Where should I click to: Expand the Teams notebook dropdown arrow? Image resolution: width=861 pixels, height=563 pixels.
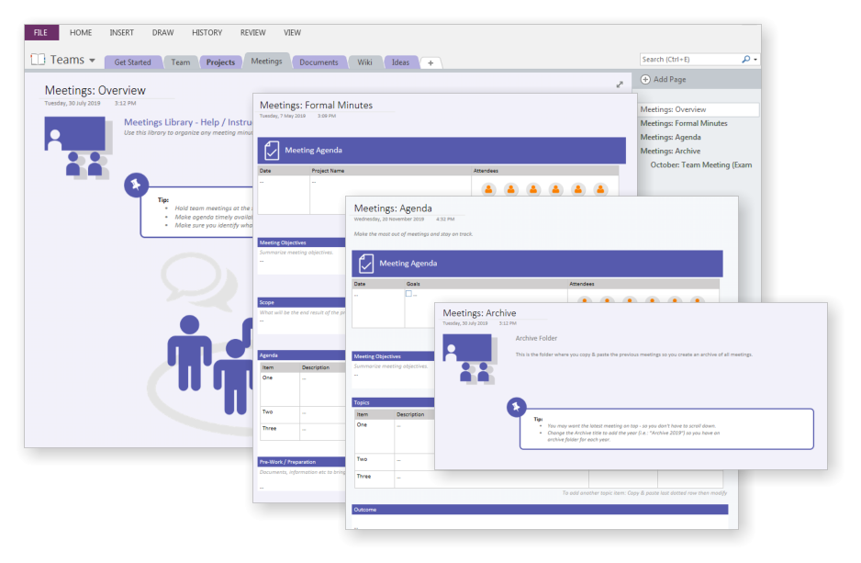click(x=92, y=61)
